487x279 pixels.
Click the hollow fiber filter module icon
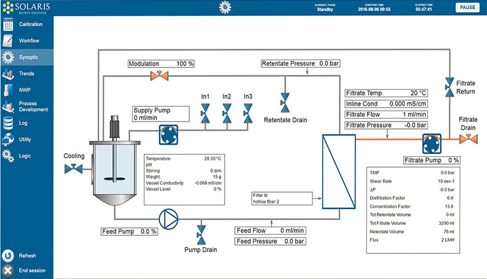click(339, 171)
